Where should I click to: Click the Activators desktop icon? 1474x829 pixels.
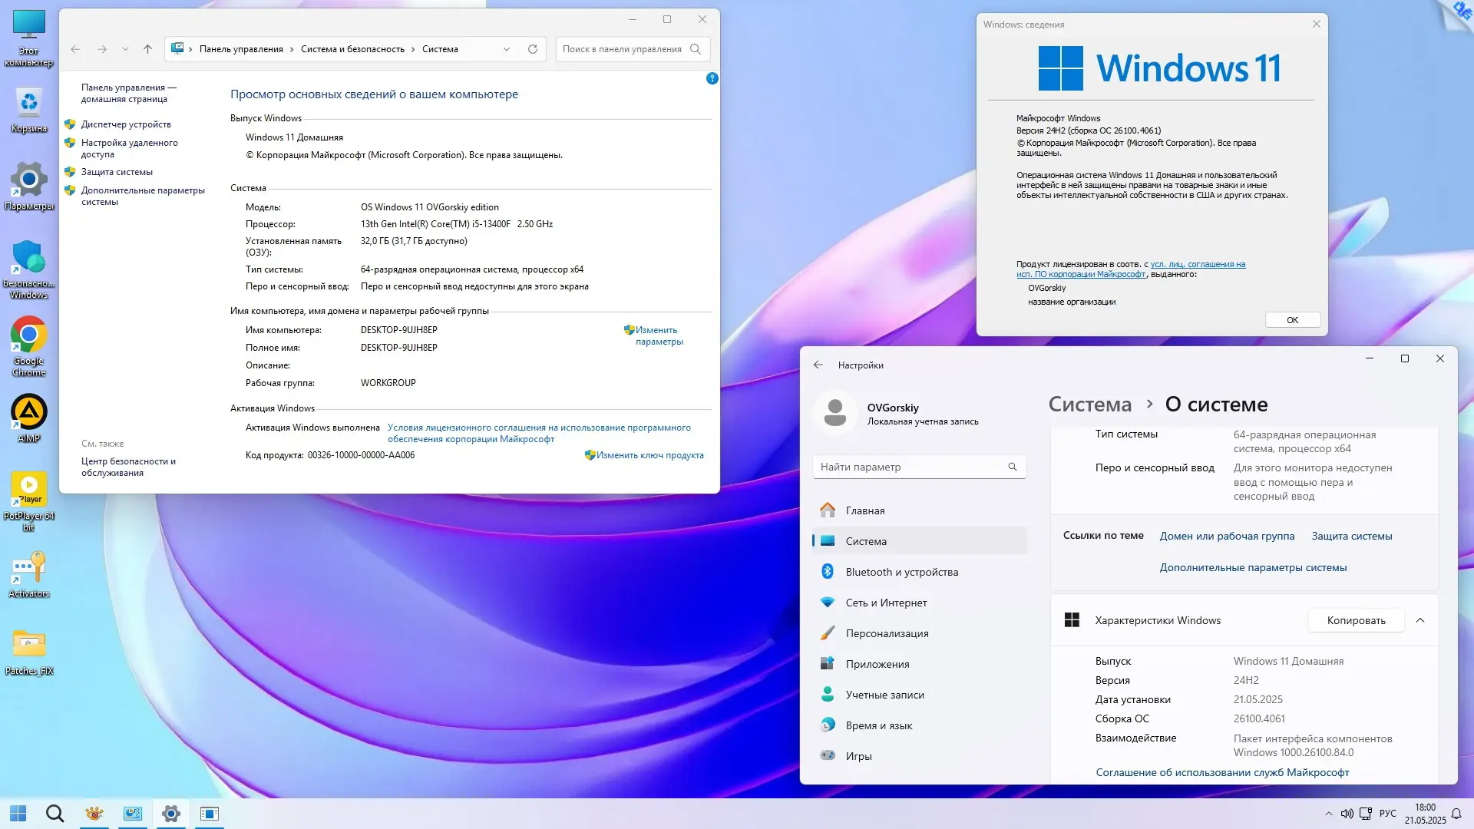click(29, 570)
